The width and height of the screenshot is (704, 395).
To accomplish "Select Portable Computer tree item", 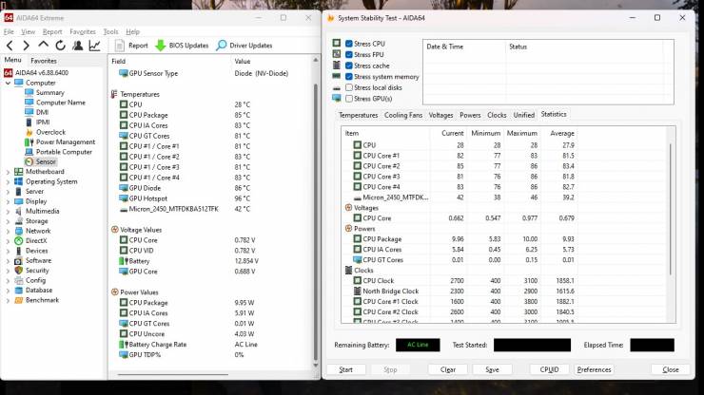I will click(64, 152).
